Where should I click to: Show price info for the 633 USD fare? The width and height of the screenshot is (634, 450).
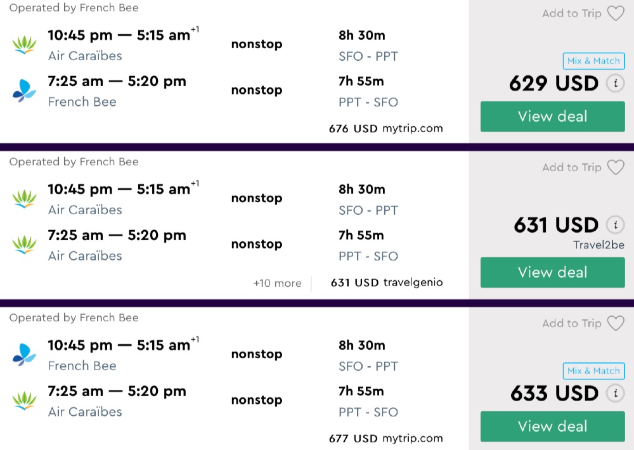[615, 394]
